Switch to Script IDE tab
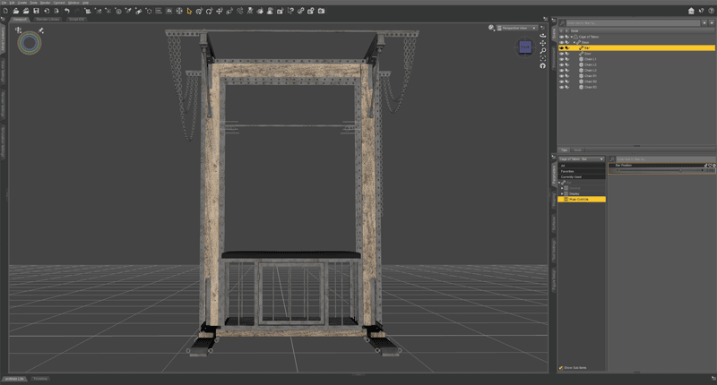This screenshot has height=385, width=717. (76, 19)
